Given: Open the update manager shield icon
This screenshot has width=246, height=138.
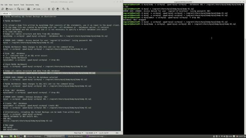Looking at the screenshot, I should coord(234,136).
